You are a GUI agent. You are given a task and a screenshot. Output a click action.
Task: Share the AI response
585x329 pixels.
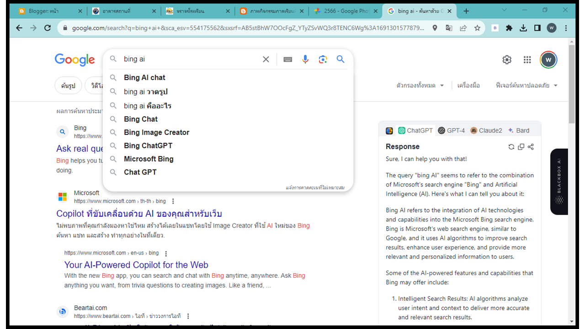(531, 147)
